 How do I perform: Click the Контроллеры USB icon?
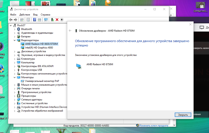pyautogui.click(x=19, y=70)
